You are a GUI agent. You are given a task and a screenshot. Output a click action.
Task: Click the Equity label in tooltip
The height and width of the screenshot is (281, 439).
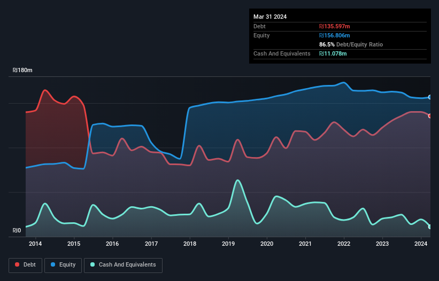261,35
